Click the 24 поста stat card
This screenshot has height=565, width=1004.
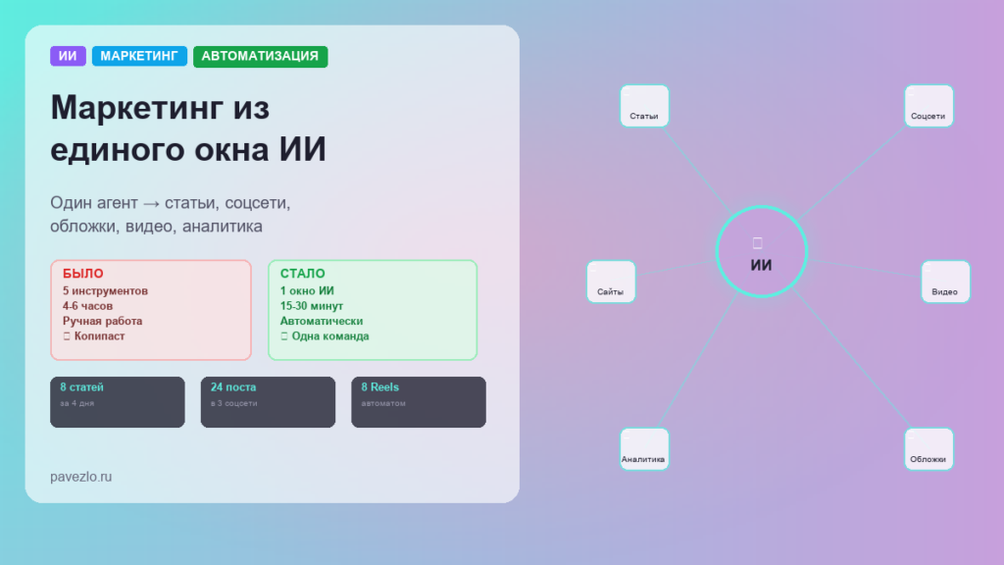point(269,402)
